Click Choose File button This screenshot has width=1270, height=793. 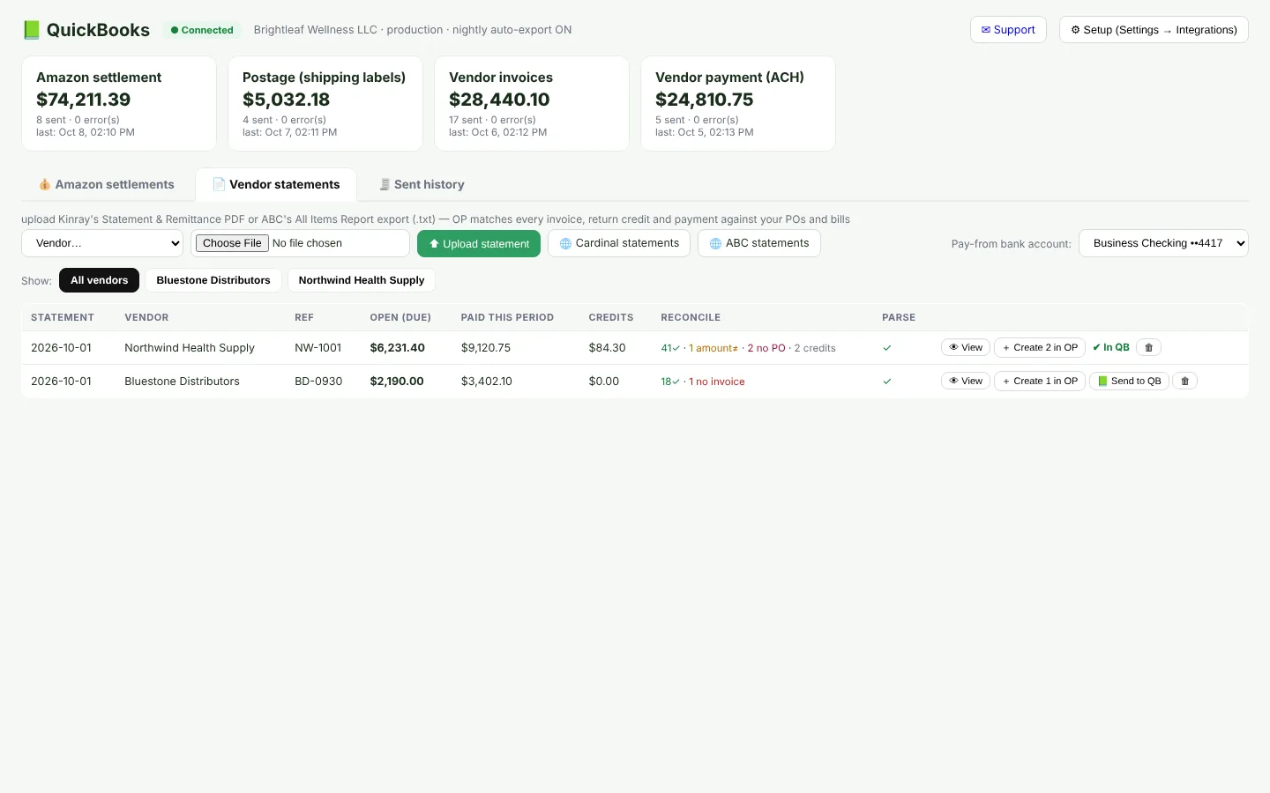(x=232, y=243)
